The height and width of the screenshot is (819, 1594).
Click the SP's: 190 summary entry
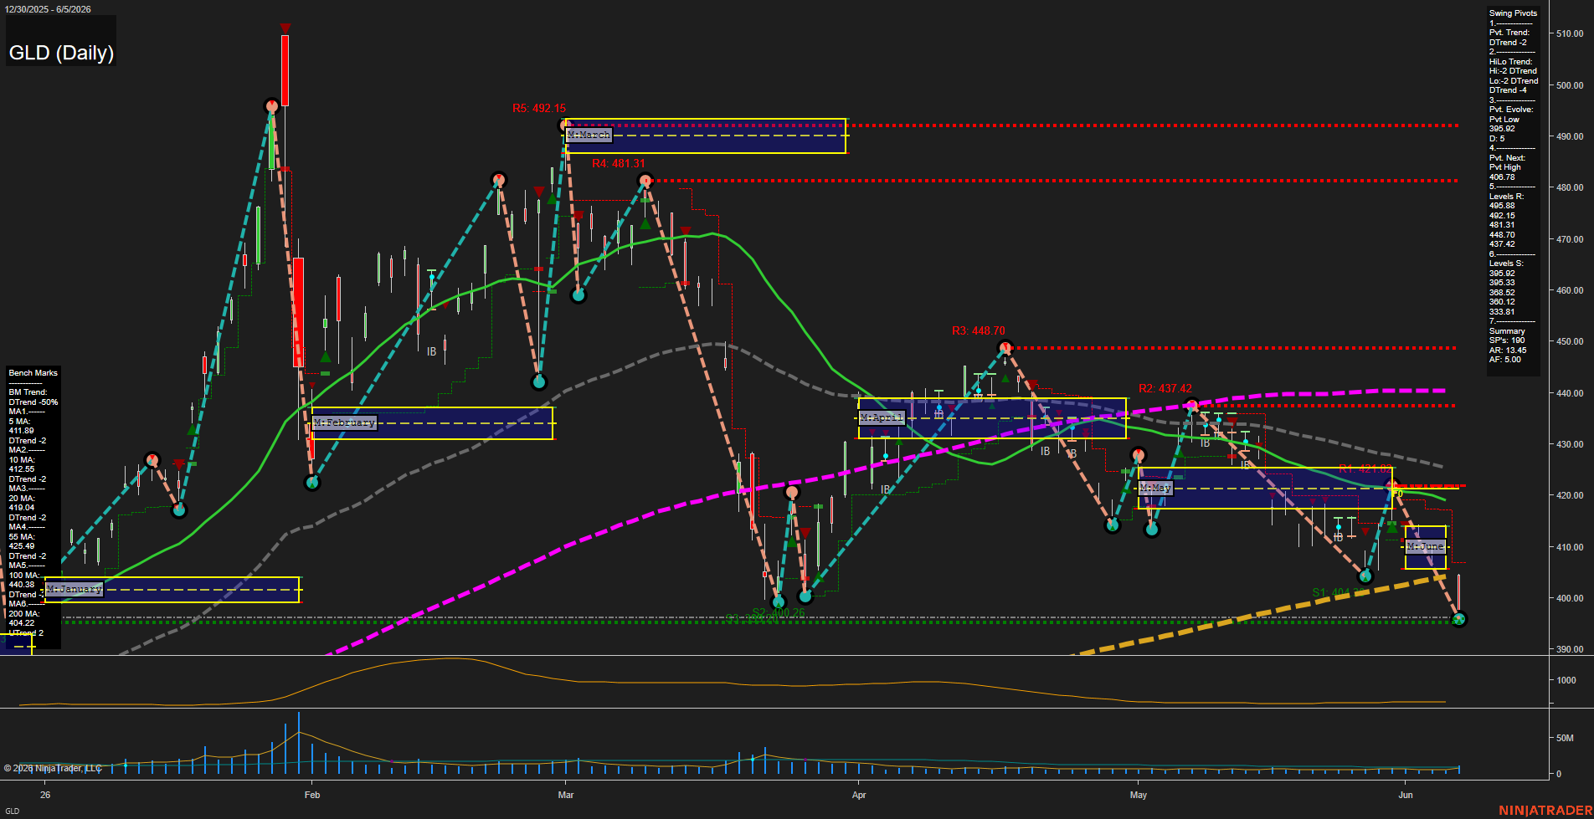click(1507, 340)
